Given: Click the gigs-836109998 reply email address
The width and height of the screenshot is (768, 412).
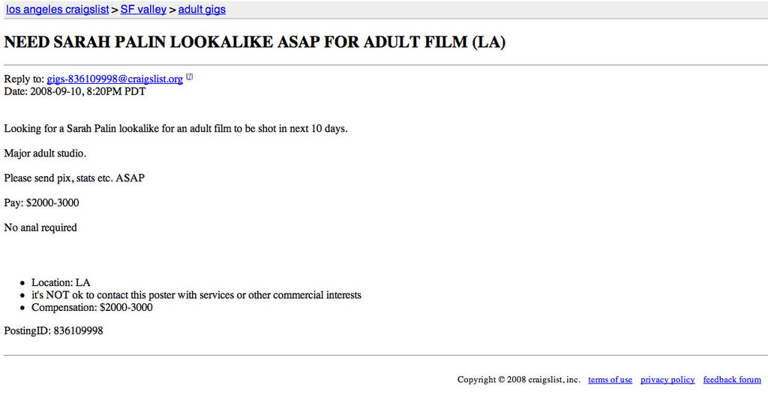Looking at the screenshot, I should click(115, 79).
